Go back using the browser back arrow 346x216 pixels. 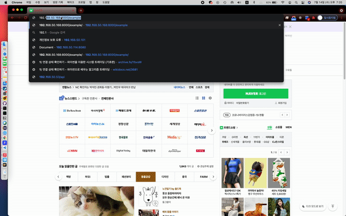(12, 18)
